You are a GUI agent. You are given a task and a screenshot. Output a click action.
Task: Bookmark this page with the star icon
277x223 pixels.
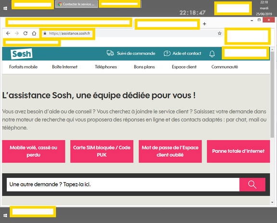pos(220,33)
